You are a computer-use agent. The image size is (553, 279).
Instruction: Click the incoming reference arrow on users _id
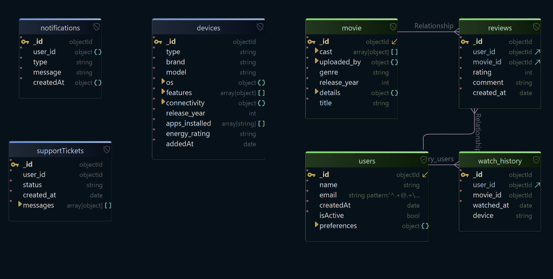click(425, 175)
